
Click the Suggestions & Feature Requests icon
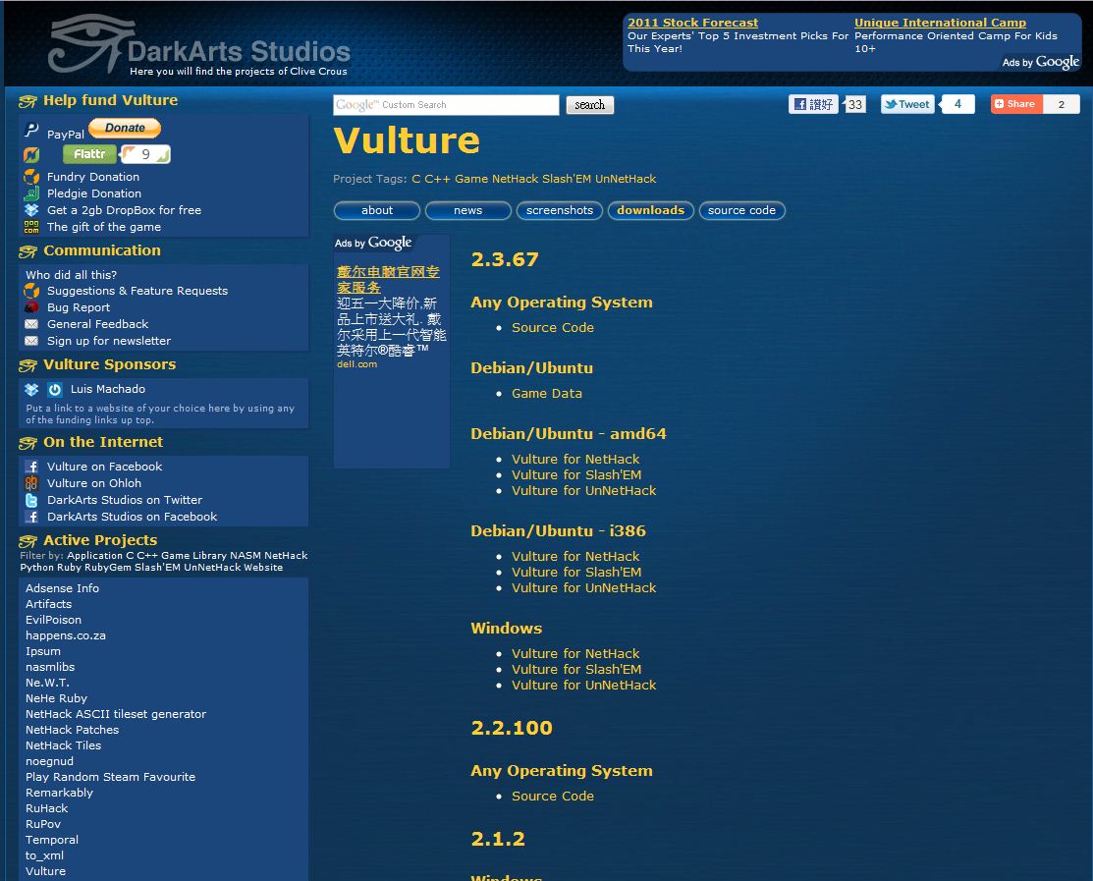coord(31,291)
